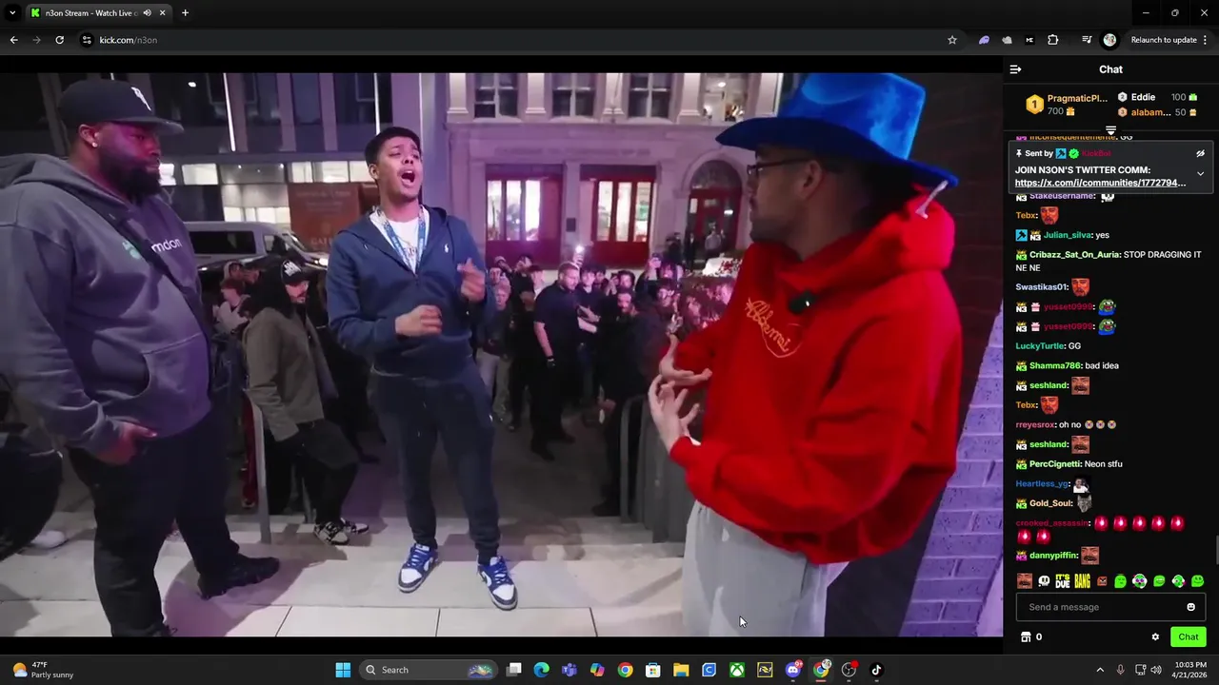The width and height of the screenshot is (1219, 685).
Task: Open the emoji picker in message box
Action: tap(1190, 607)
